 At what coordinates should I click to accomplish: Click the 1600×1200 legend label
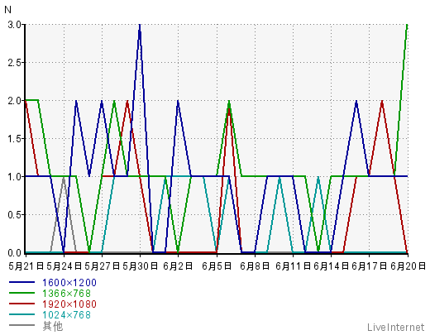[69, 283]
